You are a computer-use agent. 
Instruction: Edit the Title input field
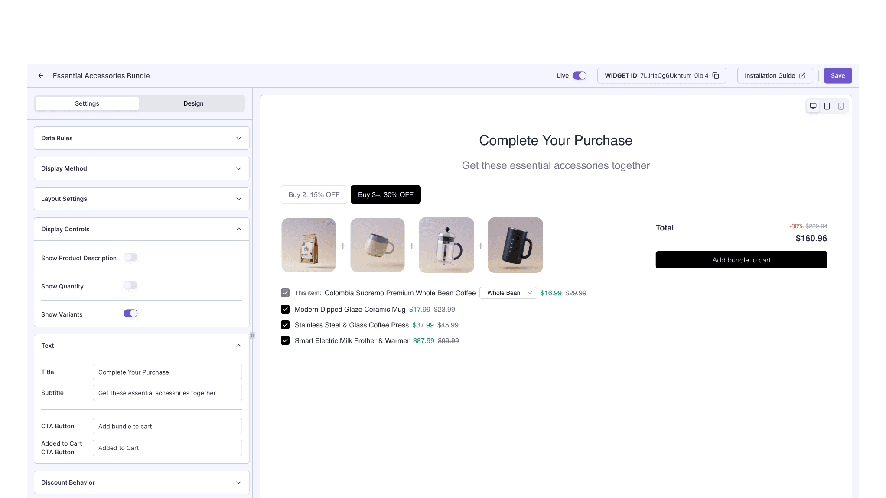click(x=167, y=372)
